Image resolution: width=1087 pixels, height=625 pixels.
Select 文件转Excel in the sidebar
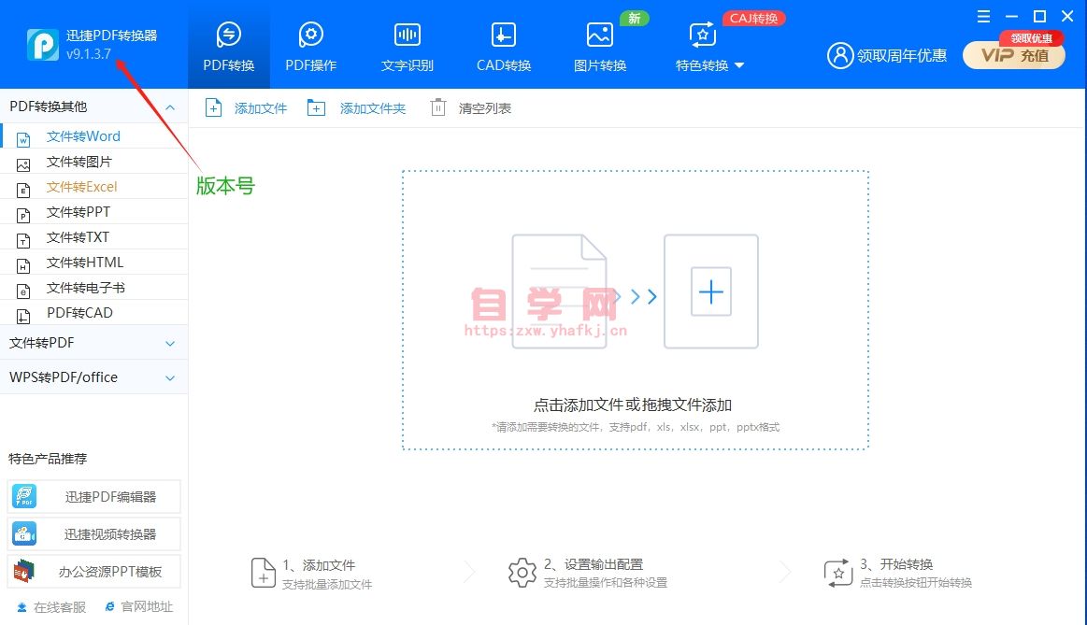pos(81,187)
